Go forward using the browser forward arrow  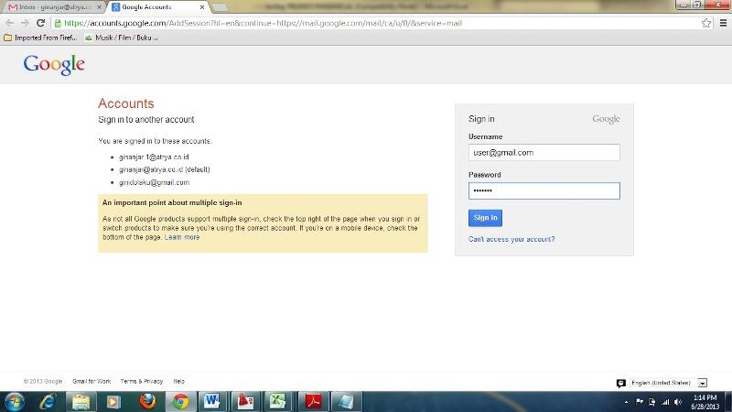tap(25, 23)
